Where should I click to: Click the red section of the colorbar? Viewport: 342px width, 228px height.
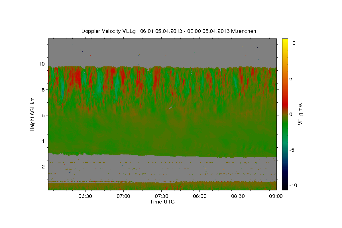click(x=285, y=104)
